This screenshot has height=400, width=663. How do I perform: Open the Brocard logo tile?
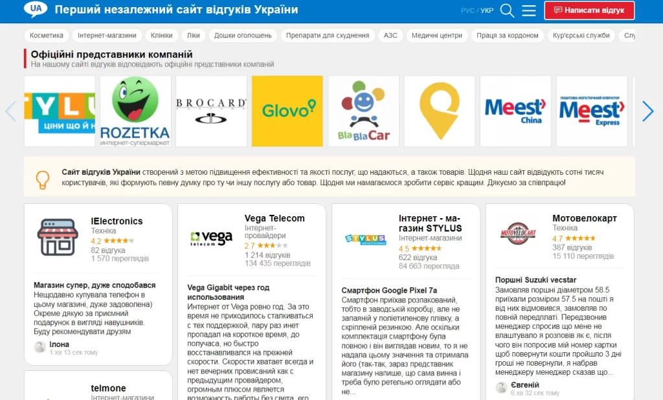point(211,111)
